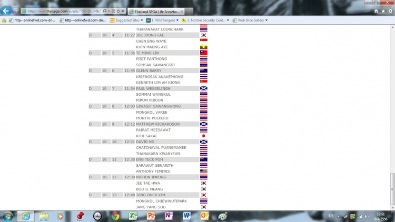
Task: Launch Google Chrome from the taskbar
Action: click(x=115, y=216)
